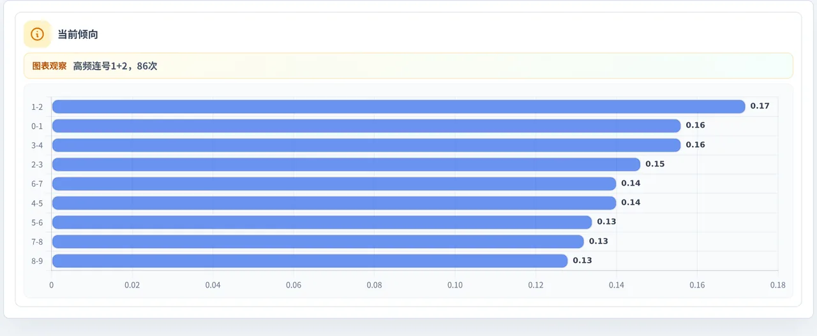Screen dimensions: 817x336
Task: Click the 0.02 x-axis tick label
Action: [x=132, y=285]
